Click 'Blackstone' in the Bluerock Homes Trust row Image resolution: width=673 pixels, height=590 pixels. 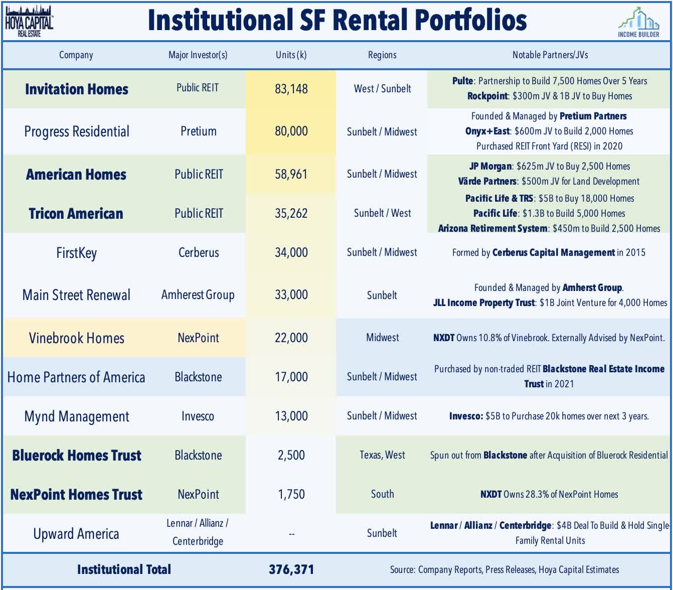click(x=198, y=455)
